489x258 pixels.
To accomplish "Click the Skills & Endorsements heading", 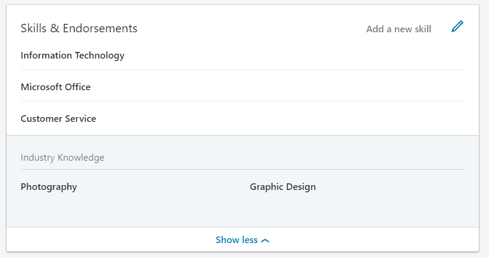I will click(79, 28).
